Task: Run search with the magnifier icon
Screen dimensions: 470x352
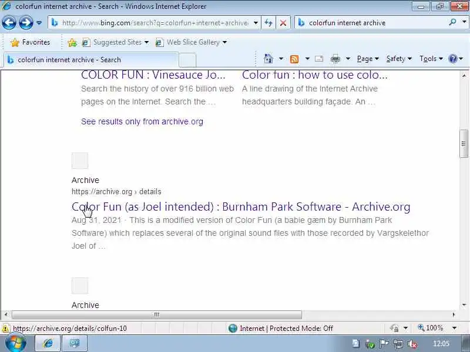Action: coord(452,22)
